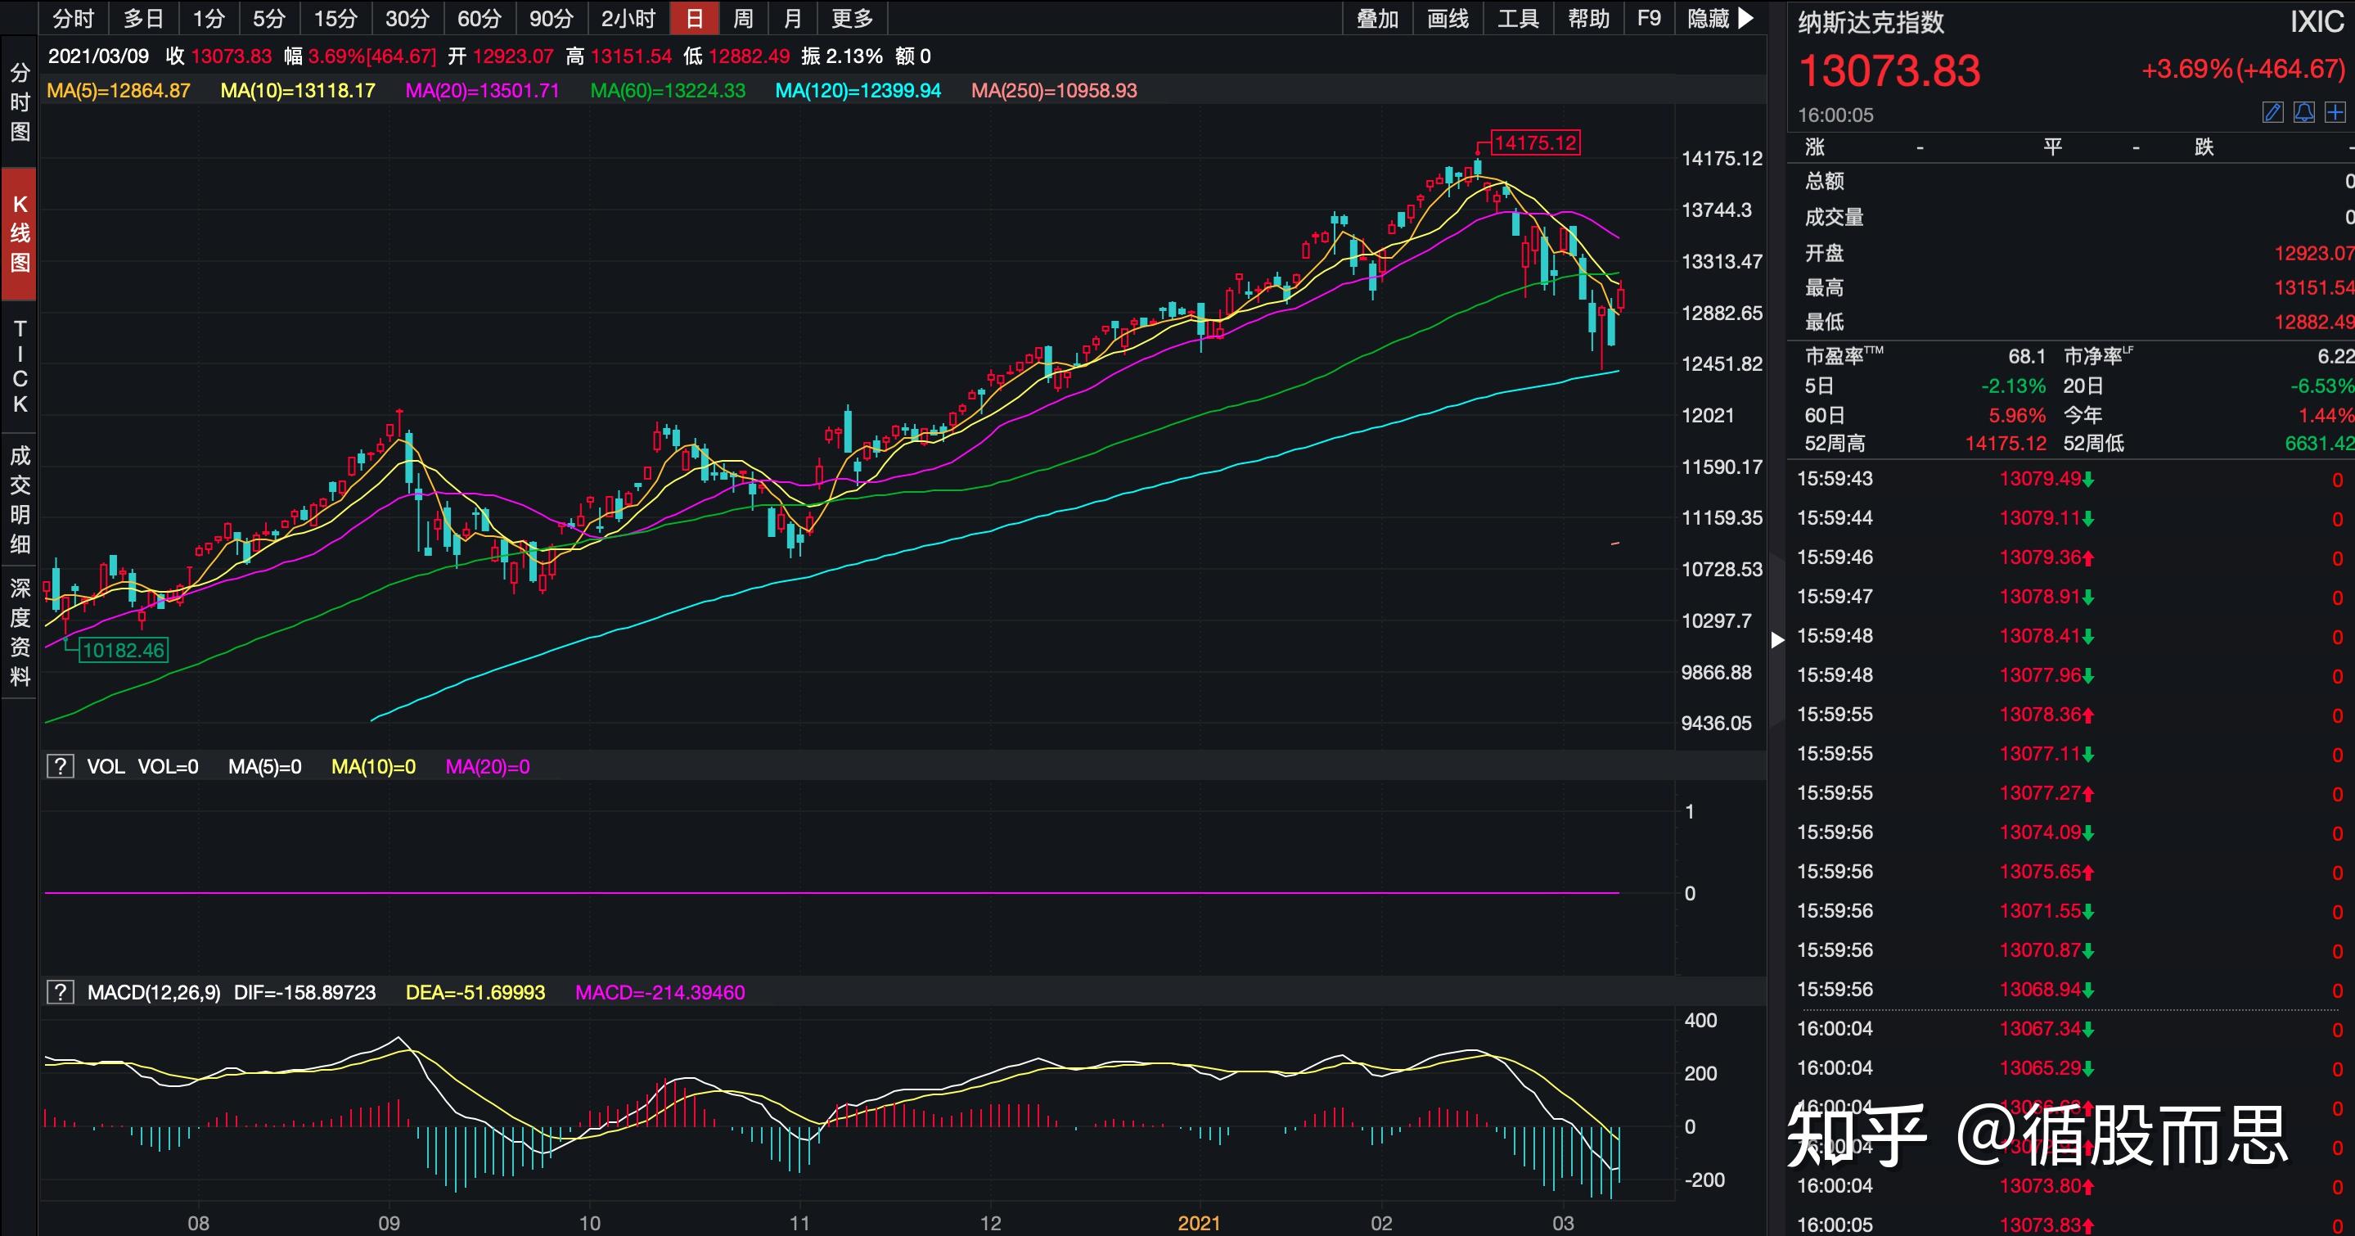Click the 13073.83 last price

[1889, 70]
